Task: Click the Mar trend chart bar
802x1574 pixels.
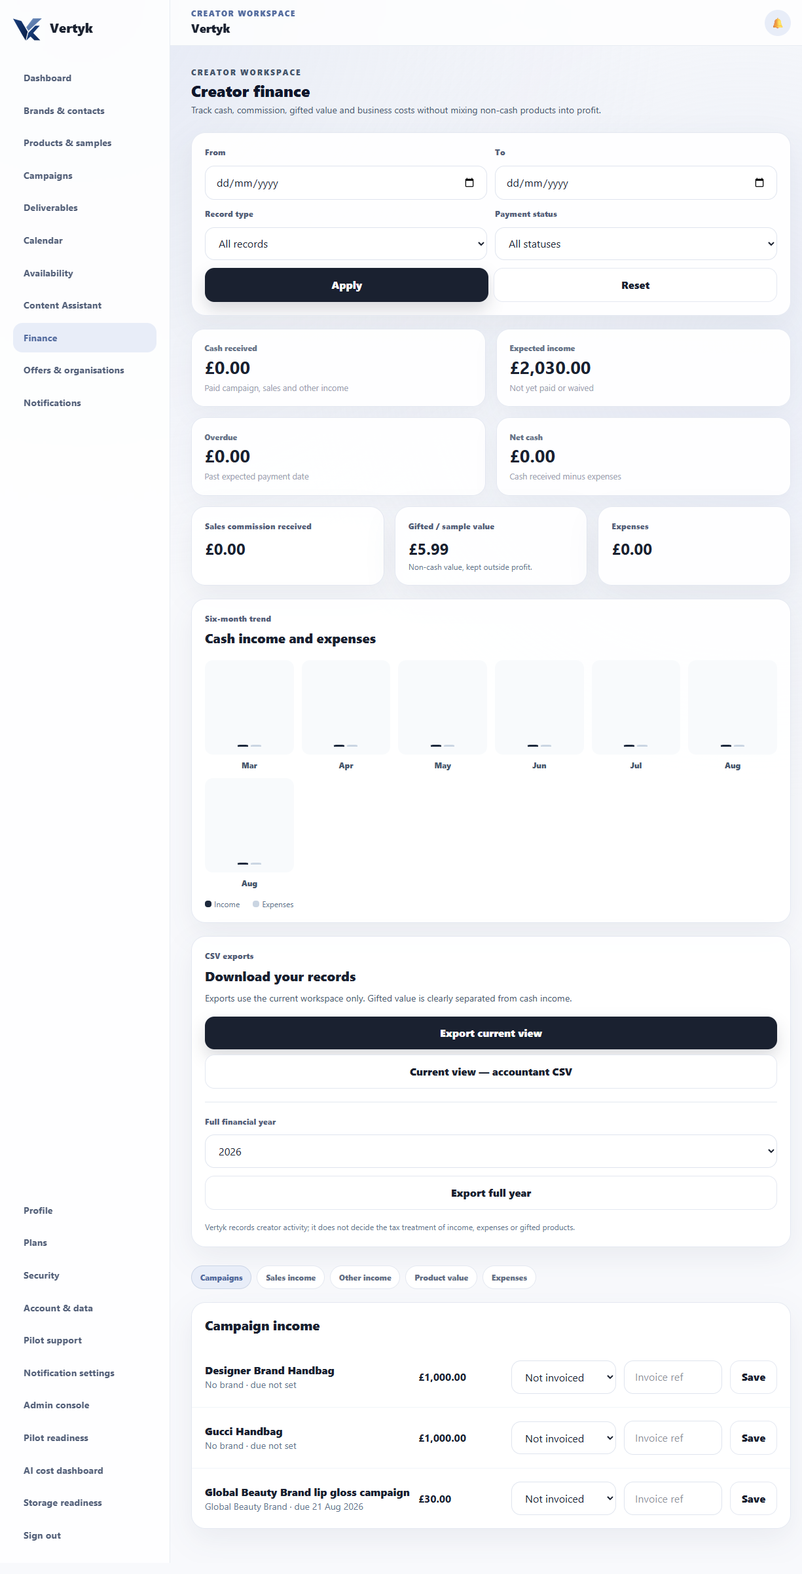Action: point(249,707)
